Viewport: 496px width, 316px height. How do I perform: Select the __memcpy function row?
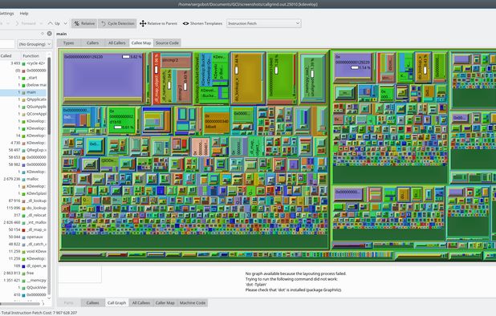pyautogui.click(x=23, y=280)
